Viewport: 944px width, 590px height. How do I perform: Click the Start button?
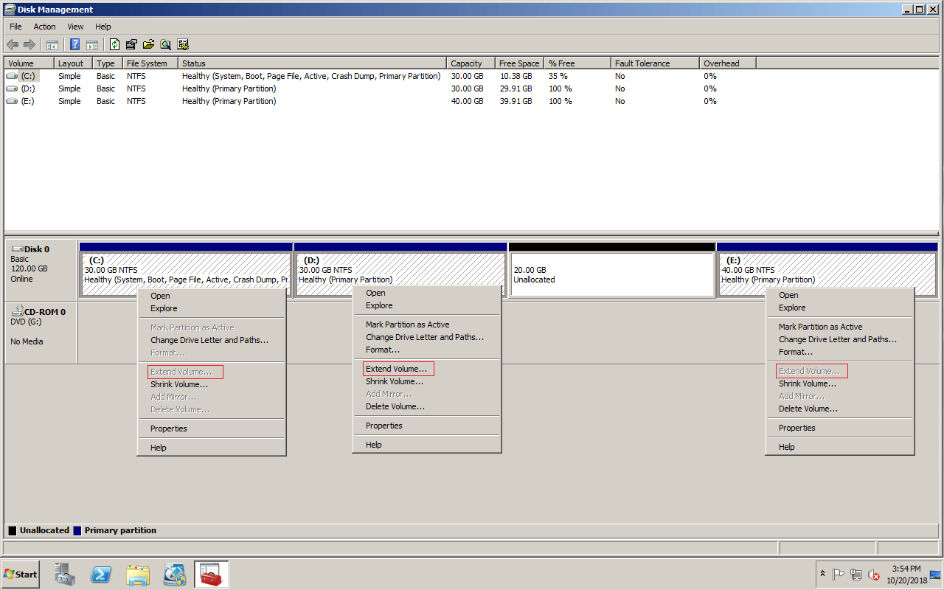20,575
